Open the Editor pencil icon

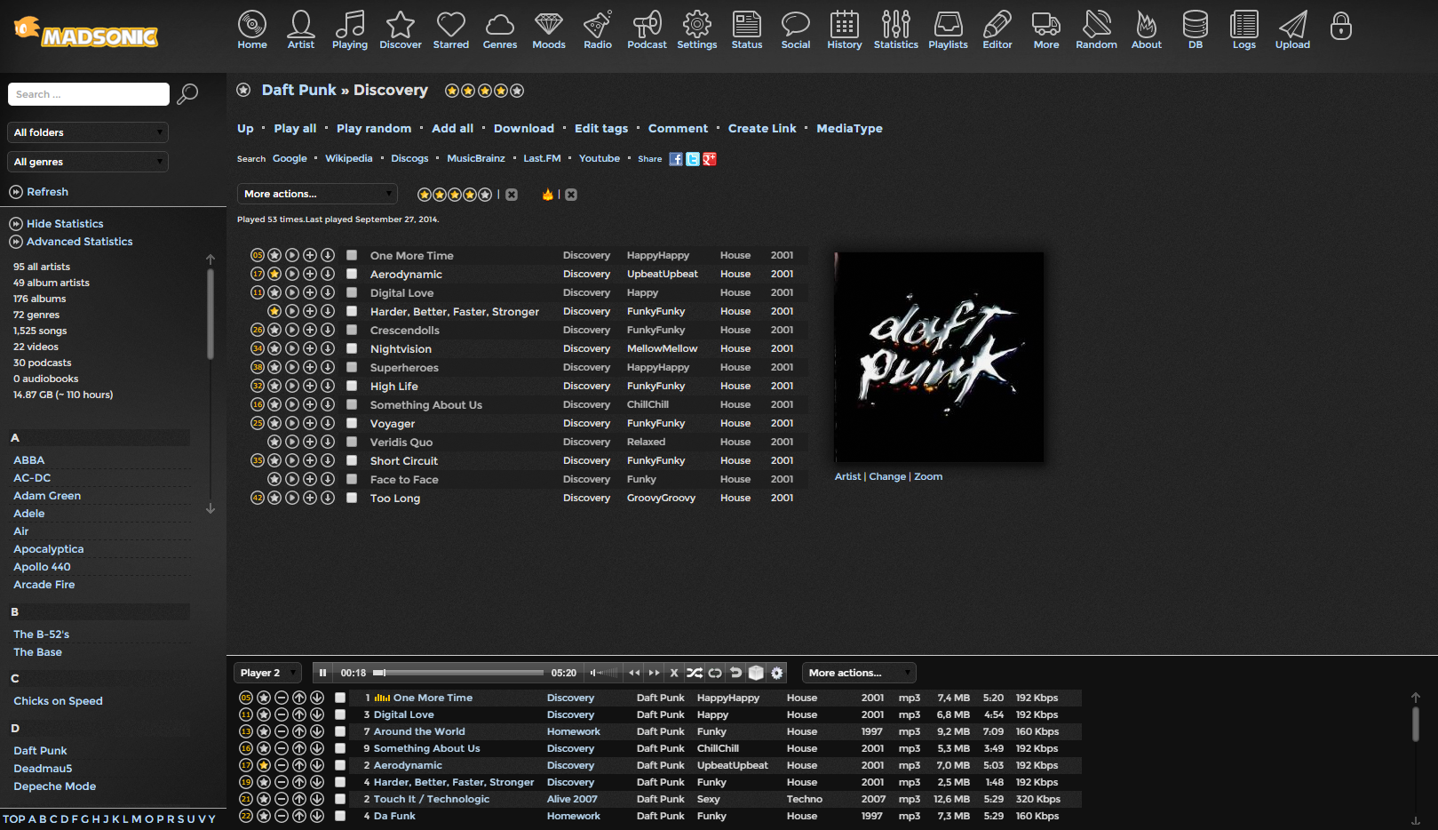coord(997,24)
